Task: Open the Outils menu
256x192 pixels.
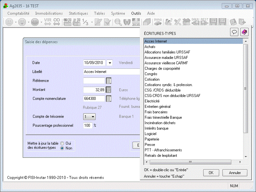Action: tap(136, 13)
